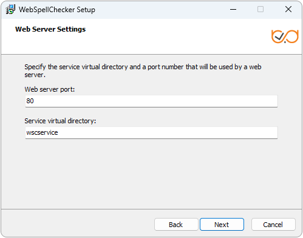Click the installer icon in title bar
This screenshot has width=303, height=238.
pyautogui.click(x=10, y=10)
